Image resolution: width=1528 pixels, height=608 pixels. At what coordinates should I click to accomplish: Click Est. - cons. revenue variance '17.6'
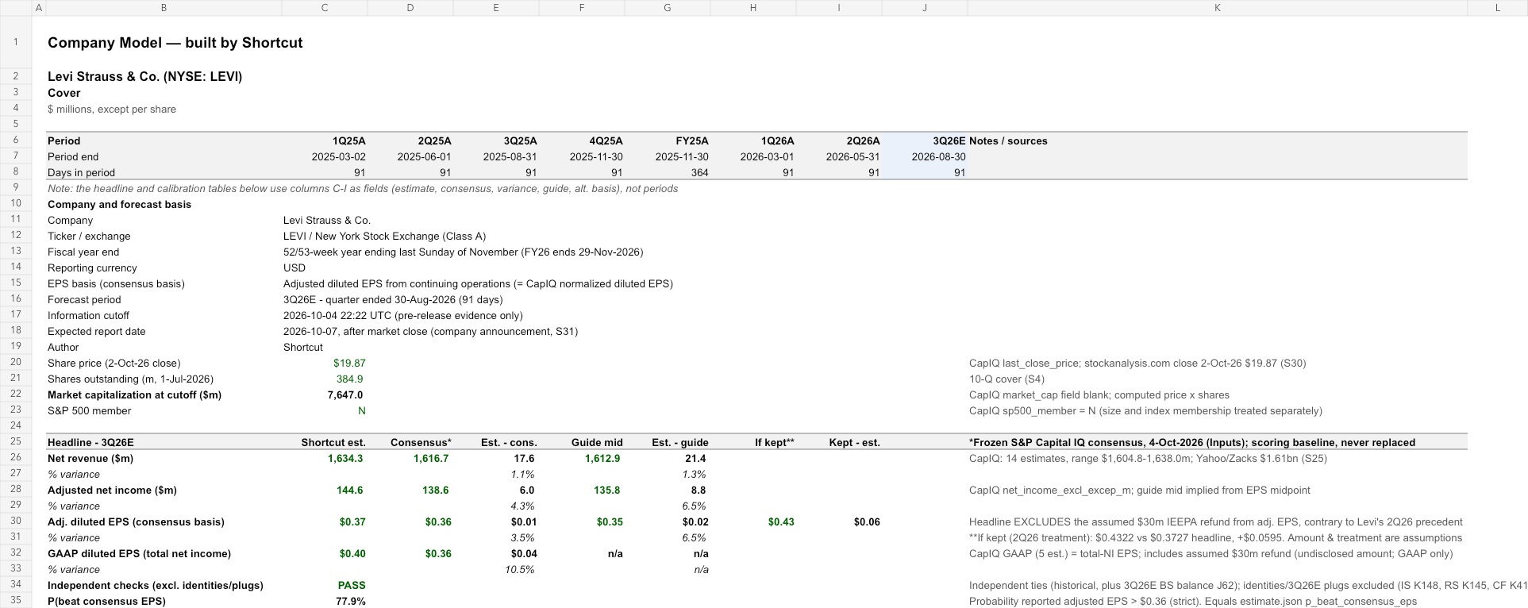tap(524, 459)
